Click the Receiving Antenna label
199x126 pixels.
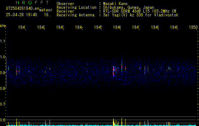(75, 15)
